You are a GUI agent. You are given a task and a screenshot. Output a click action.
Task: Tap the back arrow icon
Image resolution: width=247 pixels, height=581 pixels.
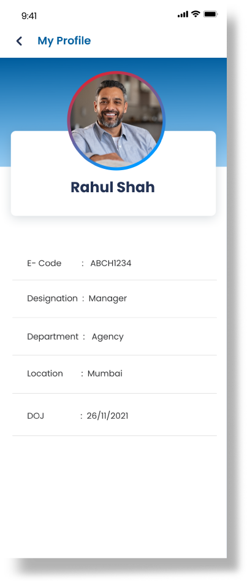(x=19, y=41)
